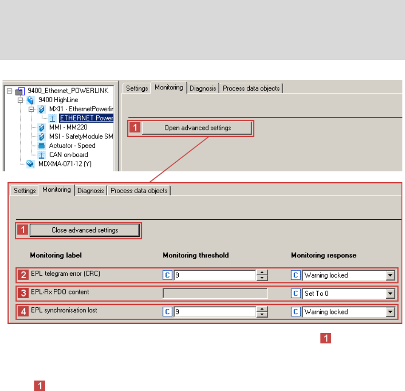Viewport: 405px width, 391px height.
Task: Select MXI1 - EthernetPowerlink tree item
Action: tap(81, 109)
